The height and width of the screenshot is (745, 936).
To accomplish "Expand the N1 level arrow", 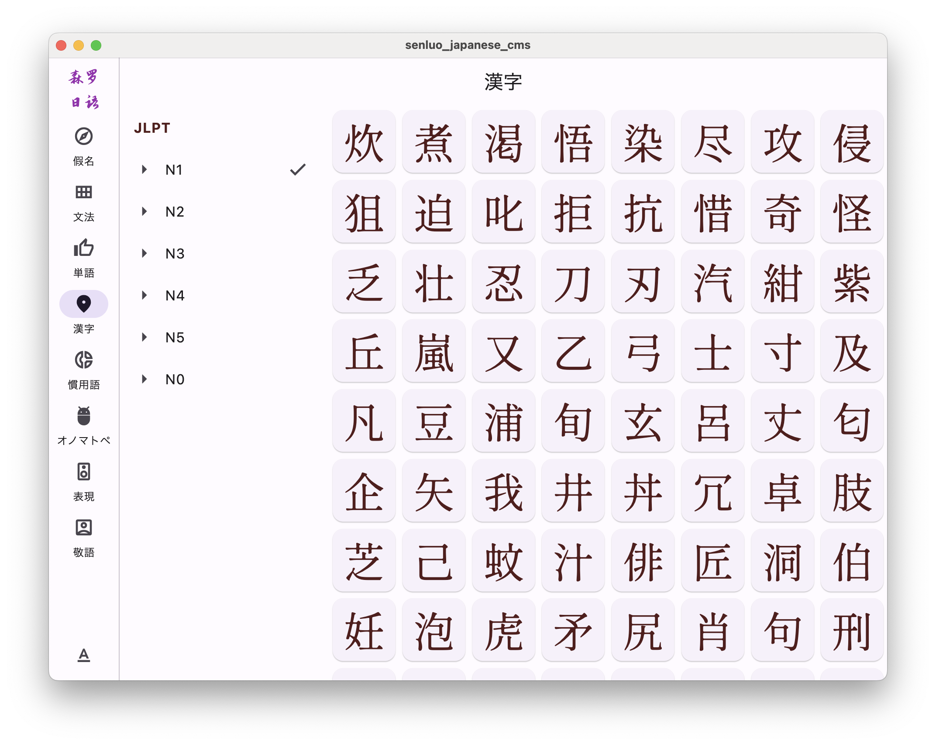I will tap(144, 169).
